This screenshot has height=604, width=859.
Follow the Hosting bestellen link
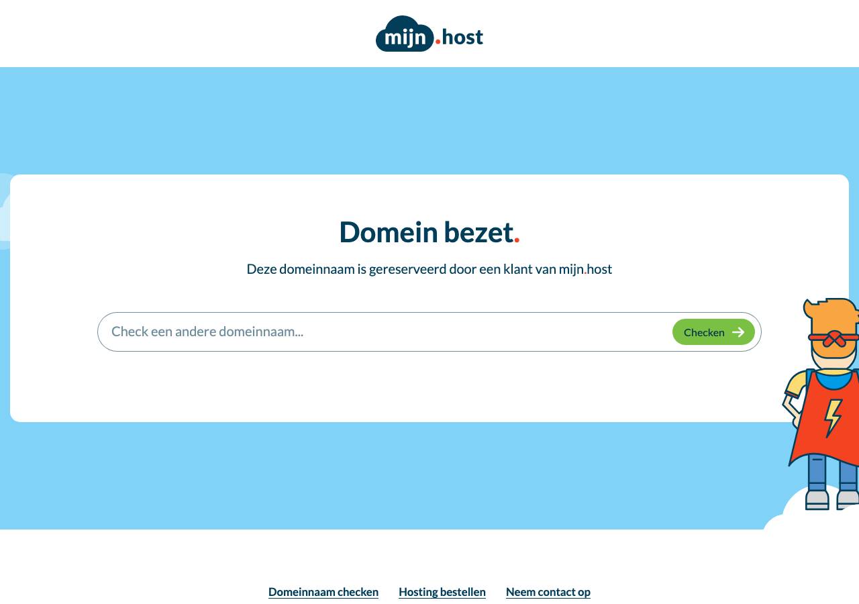click(x=442, y=592)
